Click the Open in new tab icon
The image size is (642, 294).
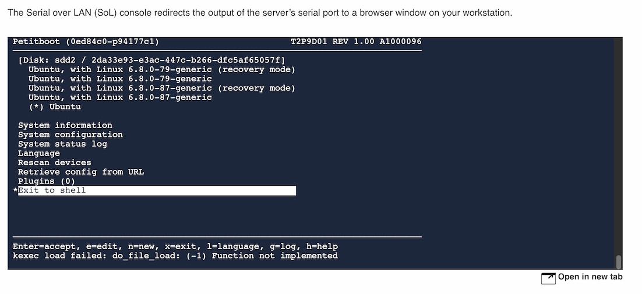tap(548, 278)
